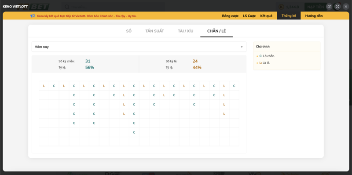Click the Số kỳ chẵn label
The width and height of the screenshot is (352, 175).
point(66,61)
